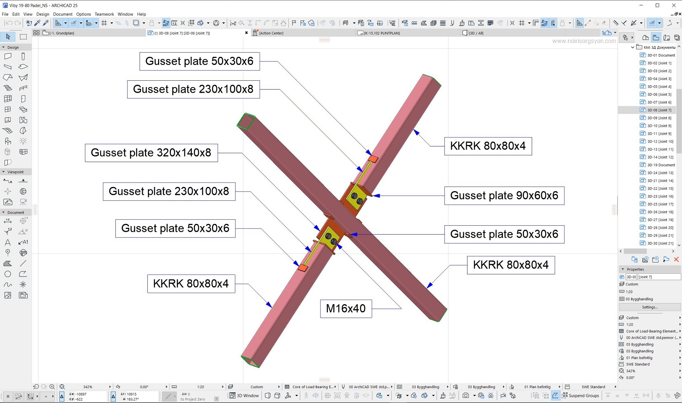Select the Pick Up Parameters eyedropper
Screen dimensions: 682x403
click(37, 23)
